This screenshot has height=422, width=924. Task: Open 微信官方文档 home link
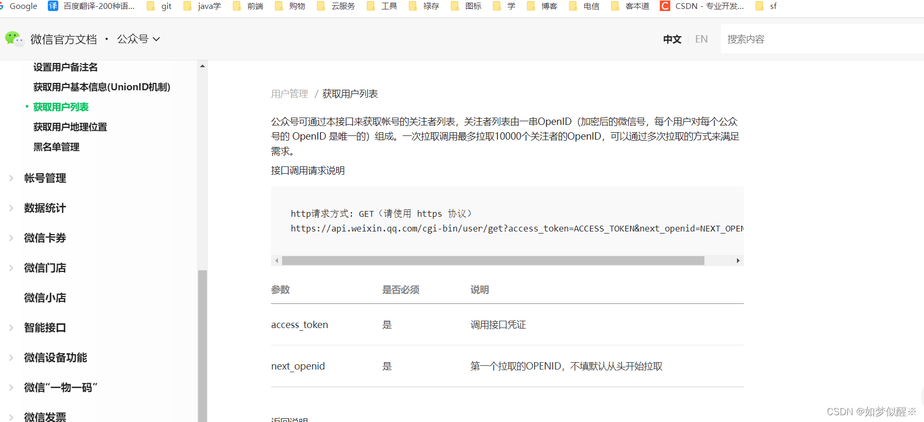click(64, 39)
